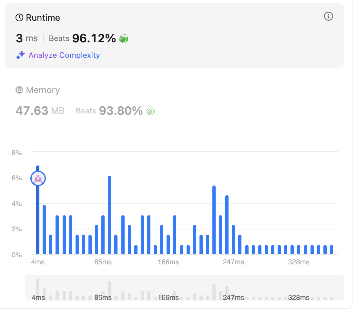Click the info icon in Runtime card
Viewport: 357px width, 318px height.
click(x=328, y=16)
